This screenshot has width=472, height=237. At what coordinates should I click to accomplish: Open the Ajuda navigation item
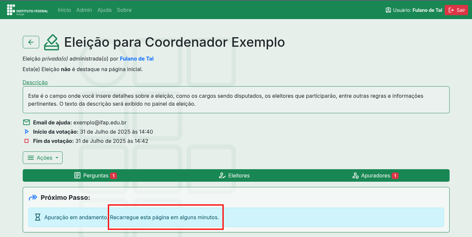click(x=104, y=10)
